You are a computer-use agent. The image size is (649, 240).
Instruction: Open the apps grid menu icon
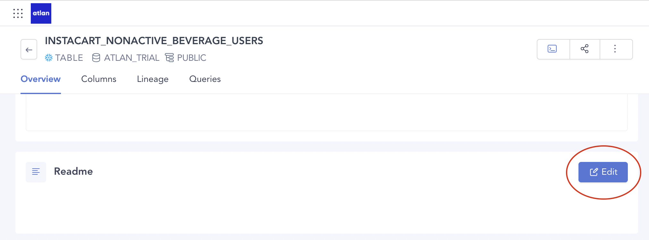pyautogui.click(x=18, y=13)
